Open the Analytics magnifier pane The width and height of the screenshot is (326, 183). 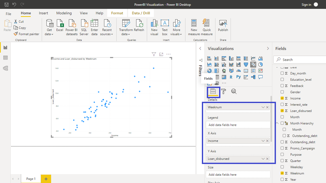234,91
